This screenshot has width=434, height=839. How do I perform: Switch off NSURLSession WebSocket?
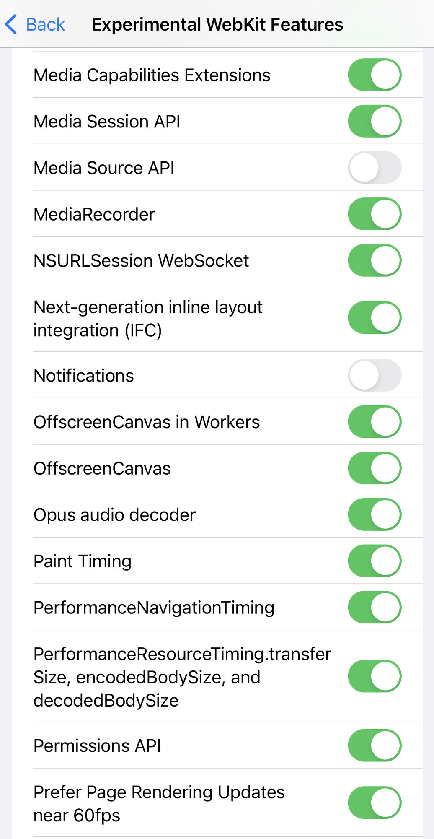[x=375, y=260]
